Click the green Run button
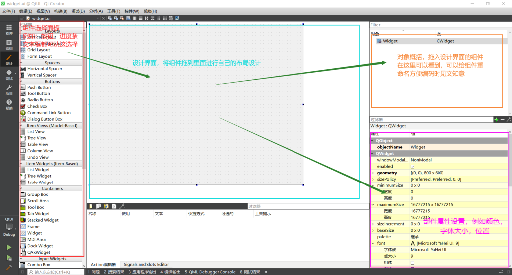The height and width of the screenshot is (275, 512). (x=9, y=247)
